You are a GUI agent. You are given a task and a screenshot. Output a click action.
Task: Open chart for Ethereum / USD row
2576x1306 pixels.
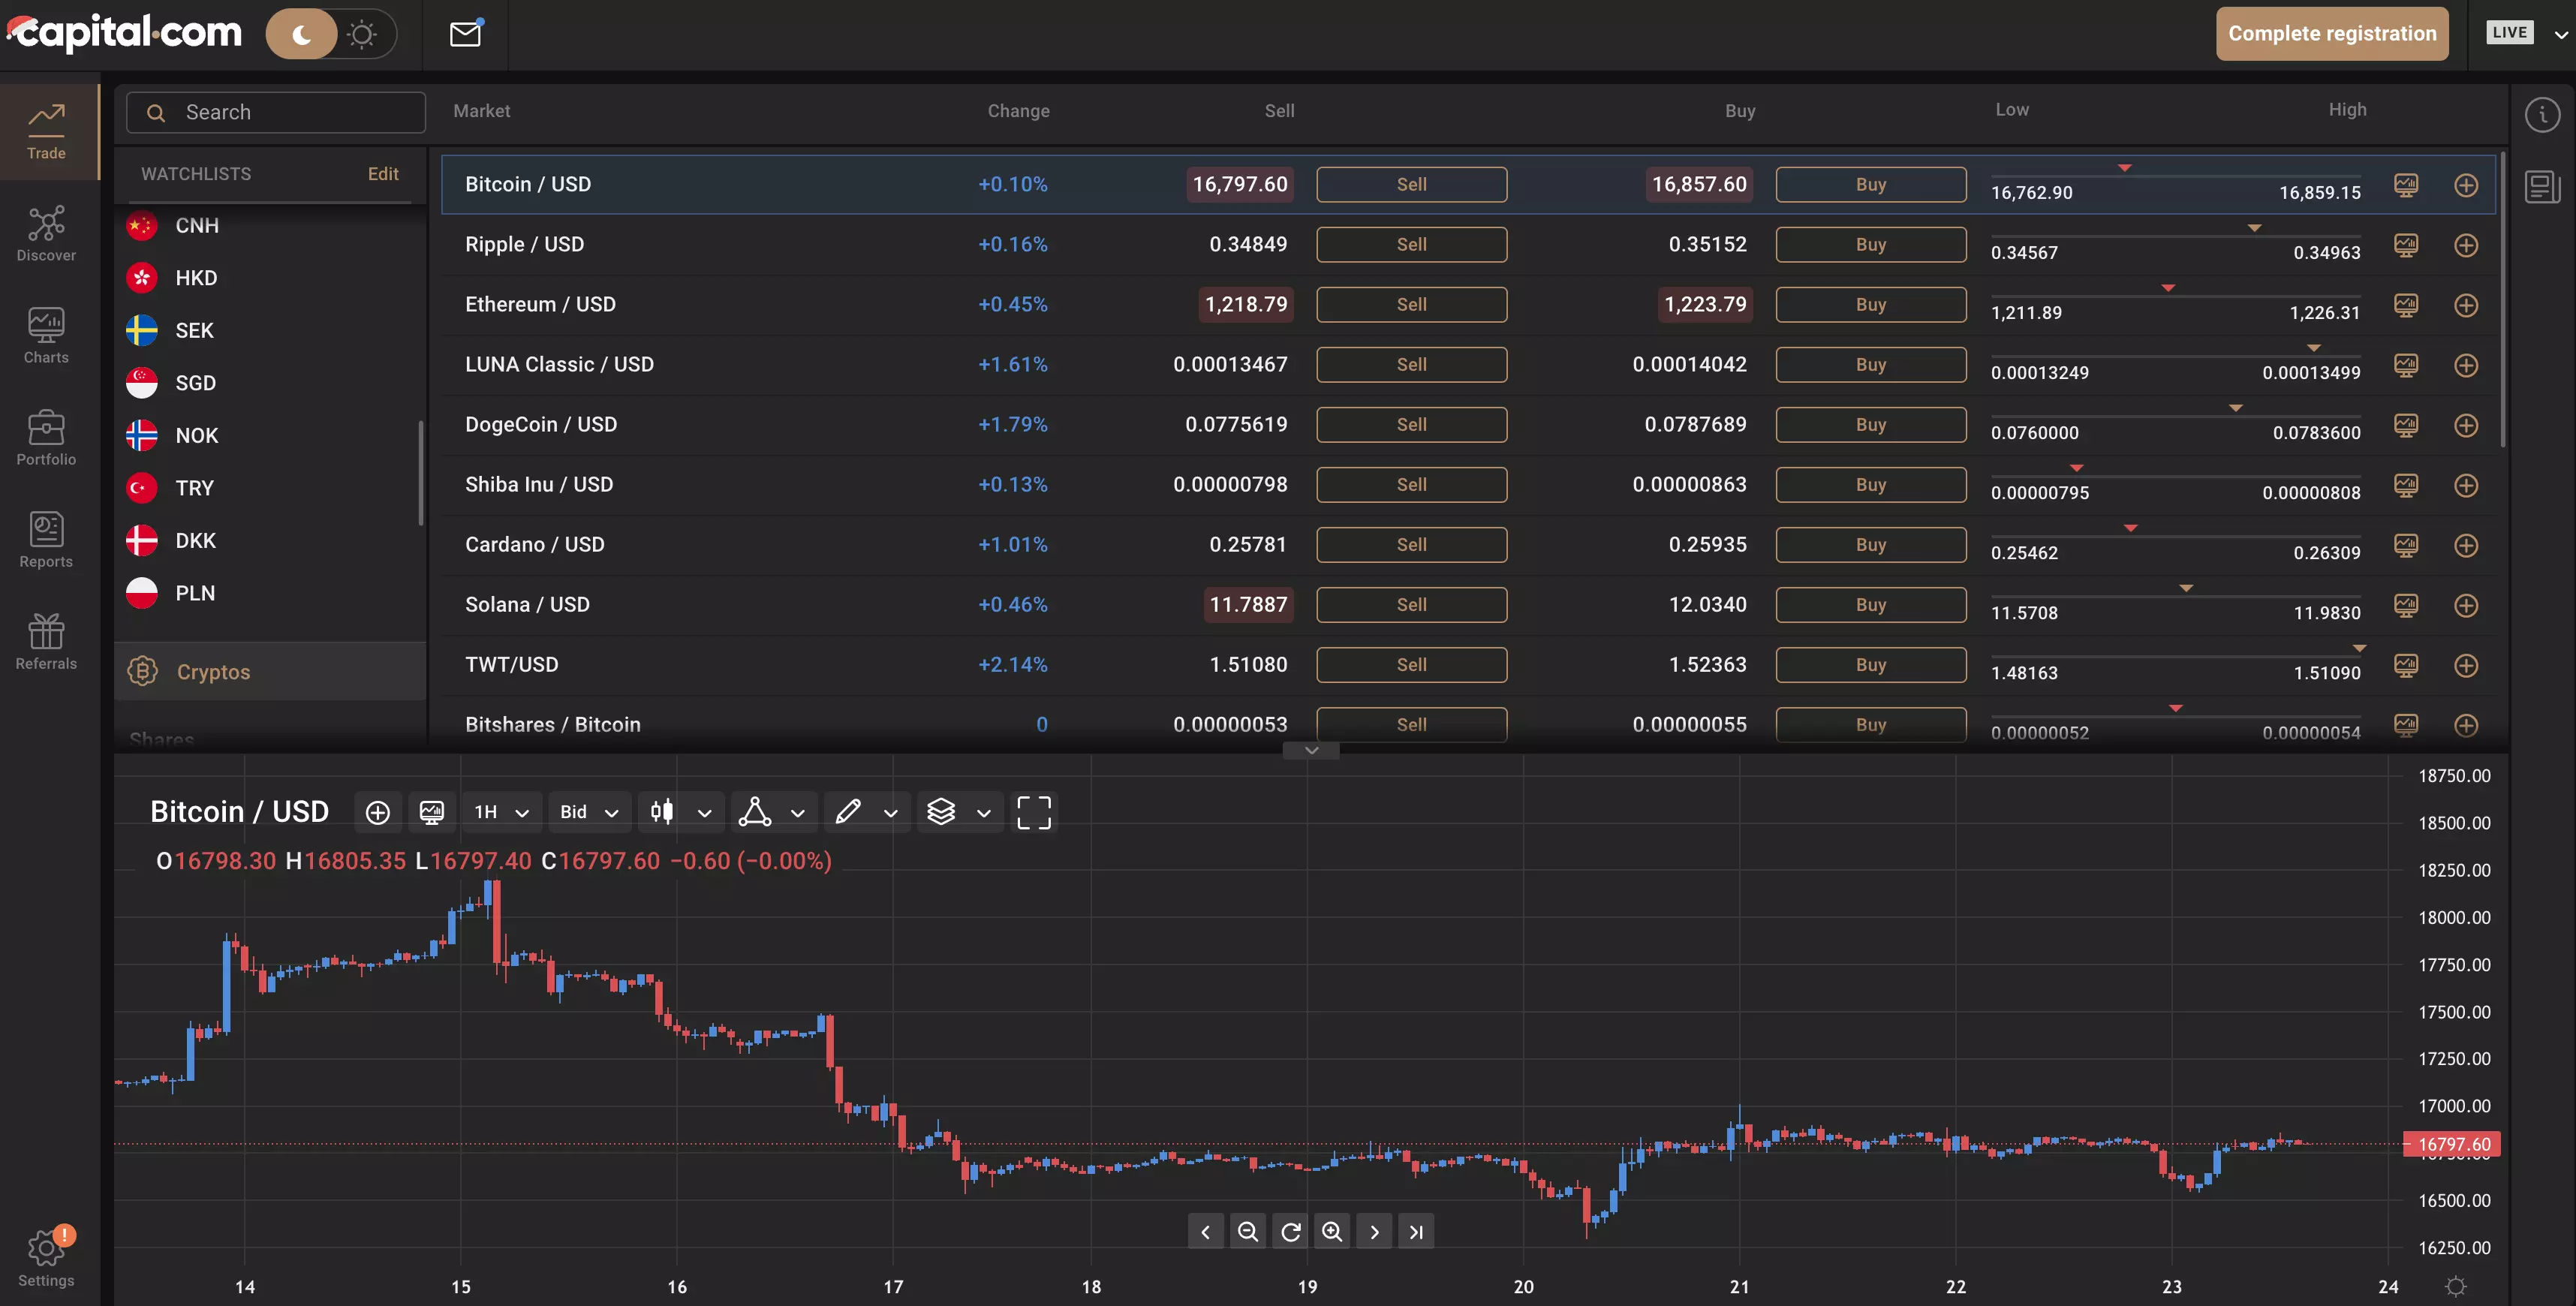pos(2406,305)
